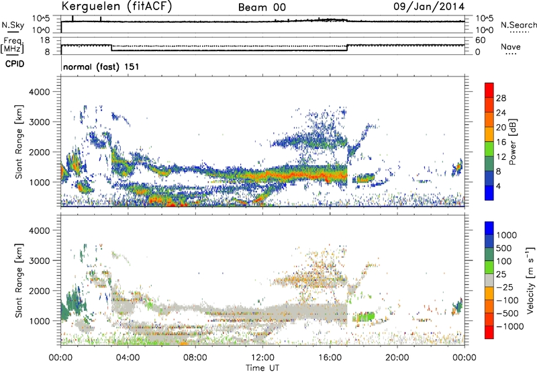The height and width of the screenshot is (372, 537).
Task: Click the date '09/Jan/2014'
Action: coord(429,7)
